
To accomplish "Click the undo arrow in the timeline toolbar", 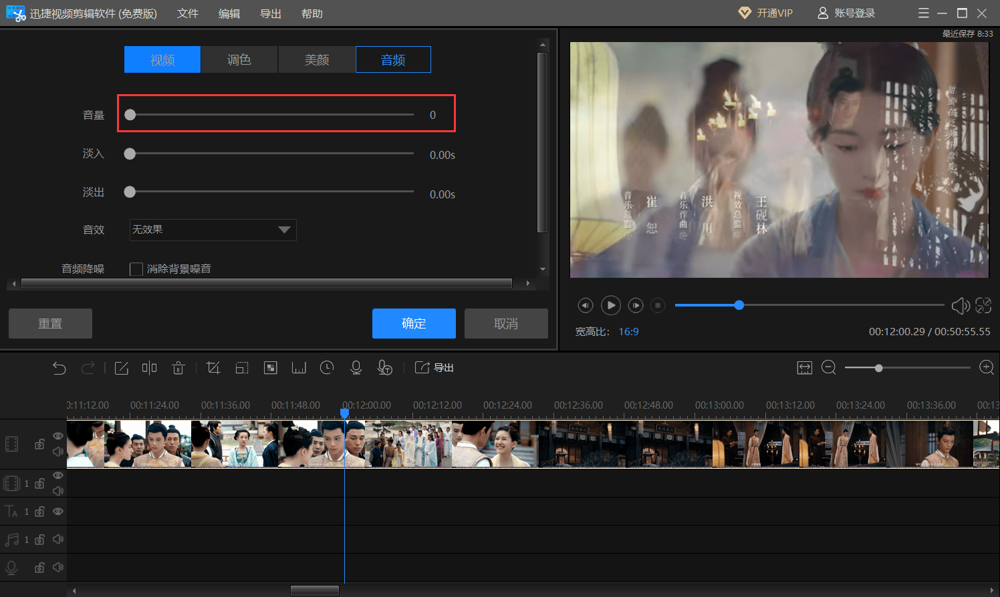I will click(x=59, y=368).
